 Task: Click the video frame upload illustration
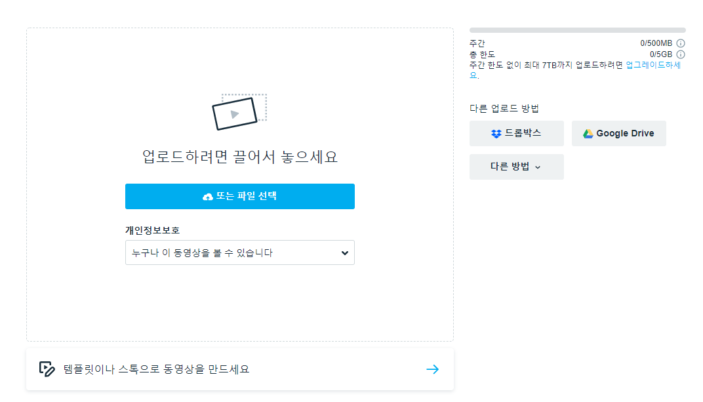[239, 112]
